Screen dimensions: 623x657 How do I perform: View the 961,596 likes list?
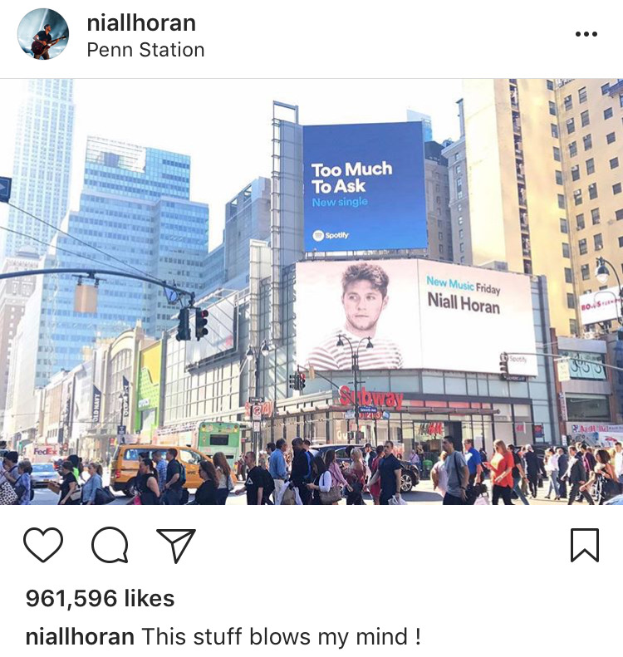point(101,598)
